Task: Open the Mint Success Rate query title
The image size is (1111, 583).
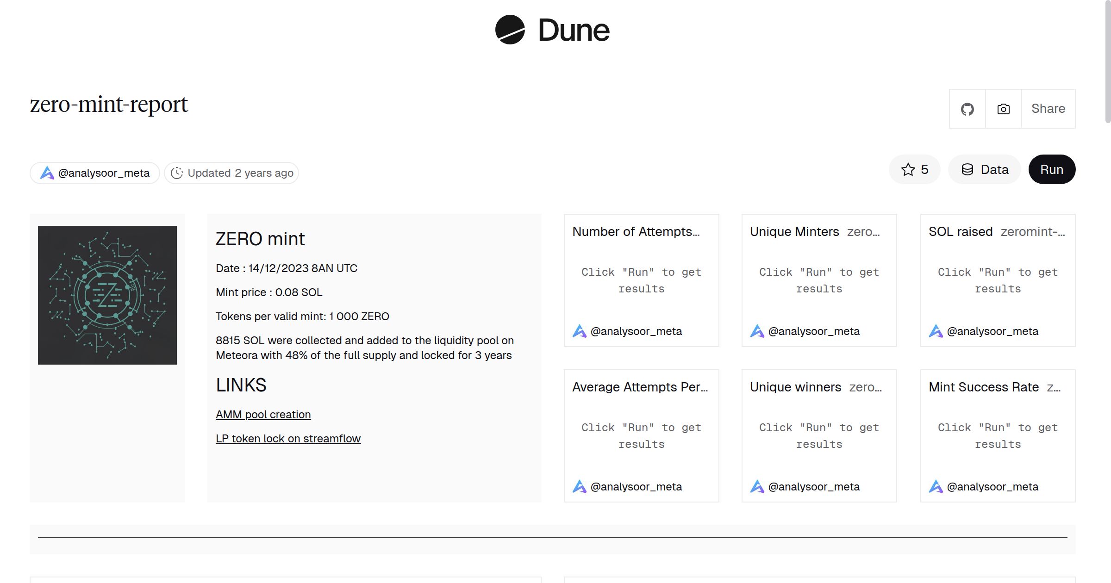Action: click(984, 387)
